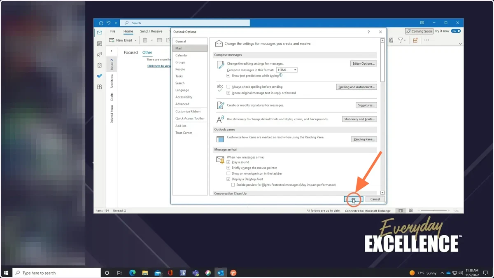Viewport: 494px width, 278px height.
Task: Toggle Show text predictions while typing
Action: (x=228, y=76)
